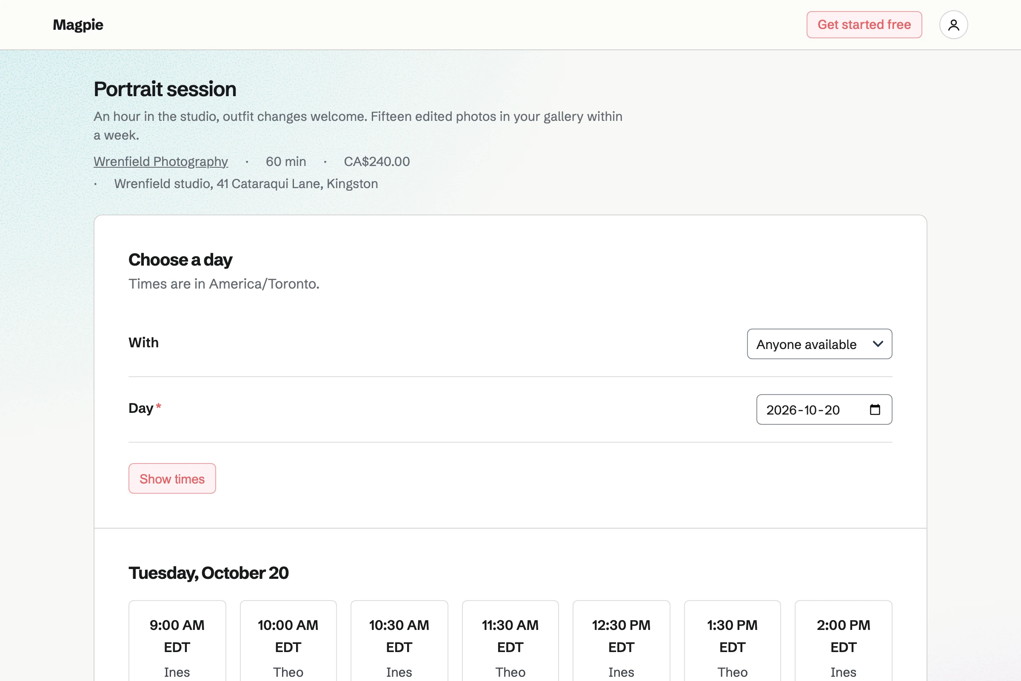Select the 9:00 AM EDT slot with Ines
1021x681 pixels.
(177, 641)
